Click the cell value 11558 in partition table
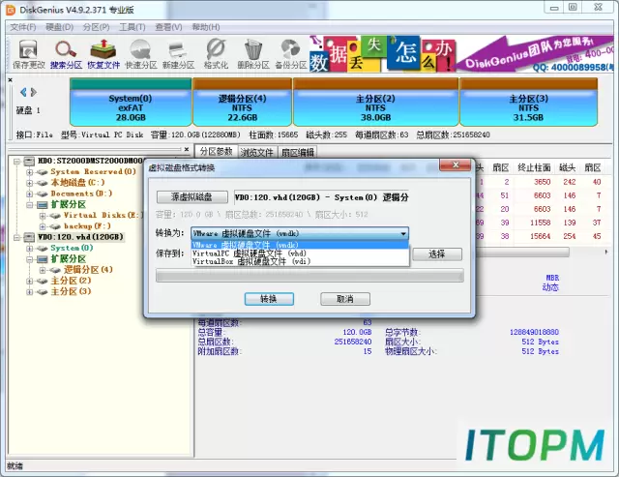Image resolution: width=619 pixels, height=477 pixels. click(540, 223)
